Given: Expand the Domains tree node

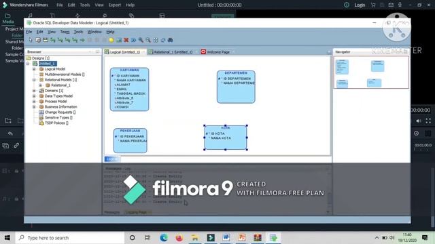Looking at the screenshot, I should pyautogui.click(x=34, y=90).
